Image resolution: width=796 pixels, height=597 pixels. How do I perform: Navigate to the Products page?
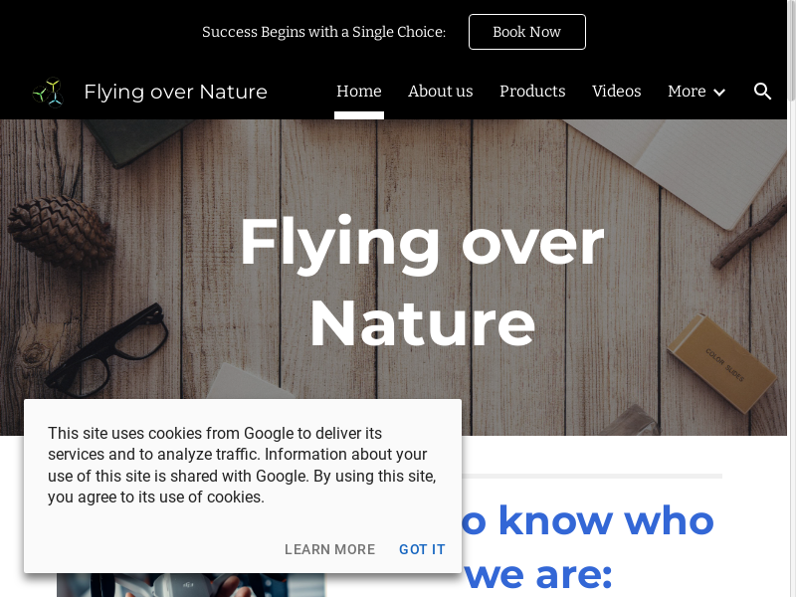click(x=532, y=92)
